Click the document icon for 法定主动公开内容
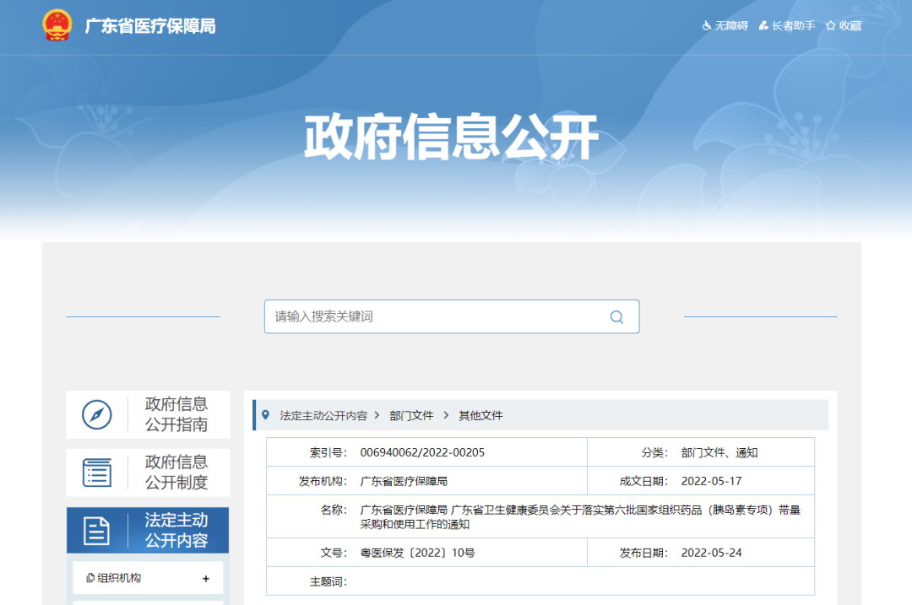Viewport: 912px width, 605px height. [96, 531]
